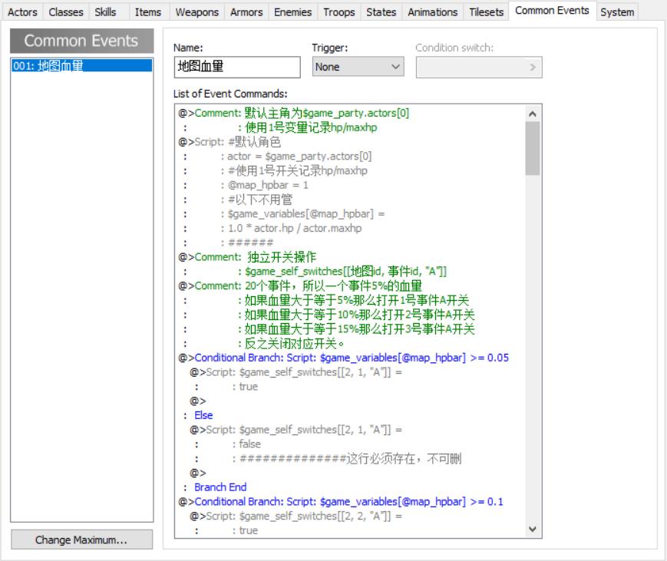
Task: Go to the Skills tab
Action: 105,12
